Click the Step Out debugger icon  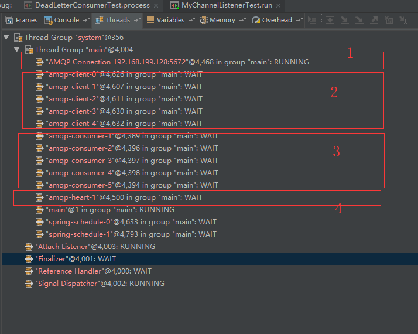(374, 21)
